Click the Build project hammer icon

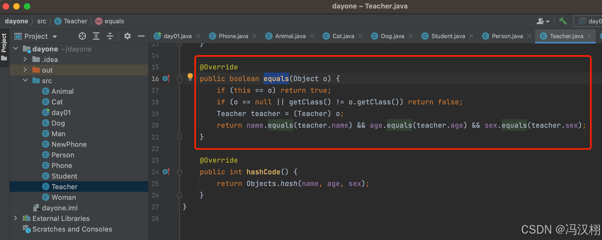pos(563,21)
